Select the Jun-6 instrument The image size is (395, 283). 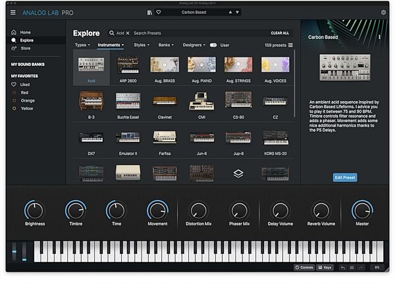click(x=201, y=141)
